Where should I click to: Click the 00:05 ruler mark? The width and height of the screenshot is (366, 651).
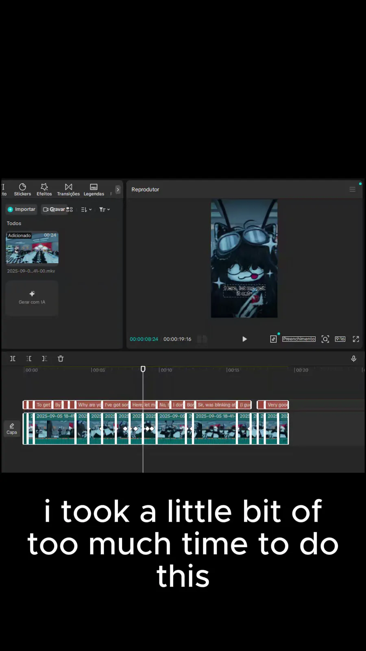pyautogui.click(x=98, y=370)
